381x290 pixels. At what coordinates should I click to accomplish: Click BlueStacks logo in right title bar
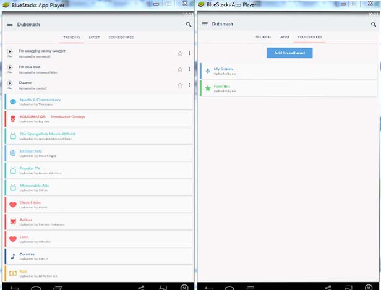click(201, 4)
